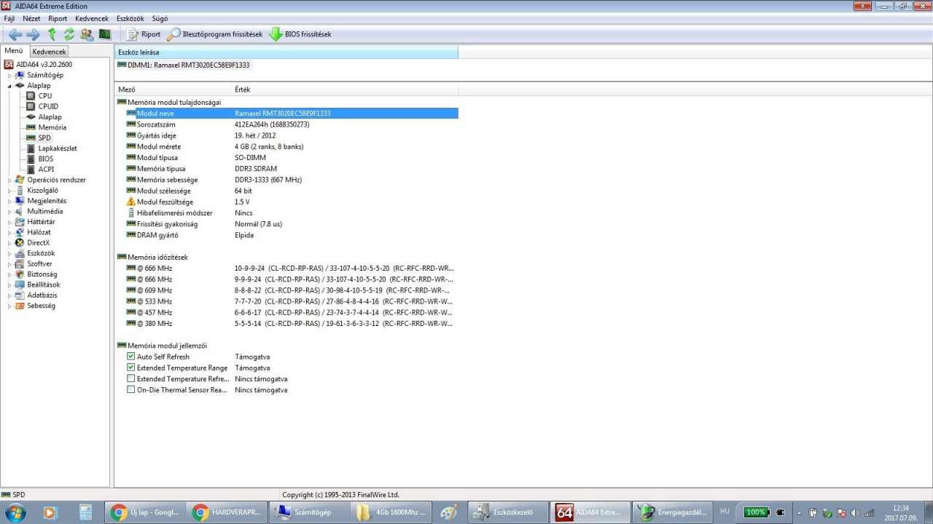Click the green monitor diagnostics toolbar icon
This screenshot has height=524, width=933.
coord(105,34)
